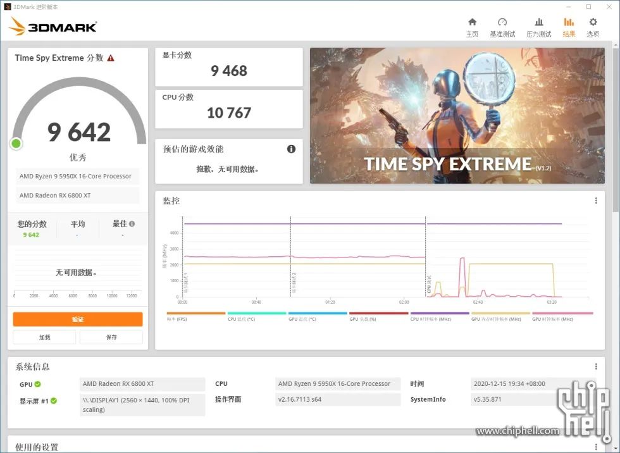Image resolution: width=620 pixels, height=453 pixels.
Task: Toggle the CPU temperature legend swatch
Action: (x=257, y=313)
